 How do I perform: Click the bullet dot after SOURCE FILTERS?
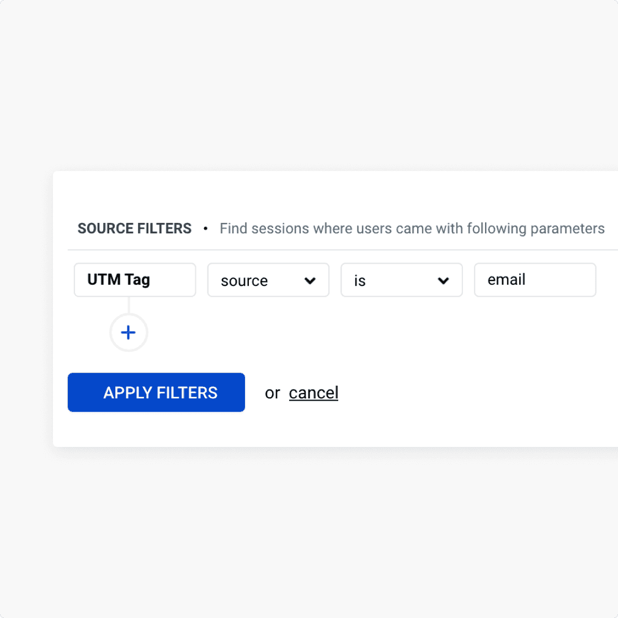click(x=206, y=228)
